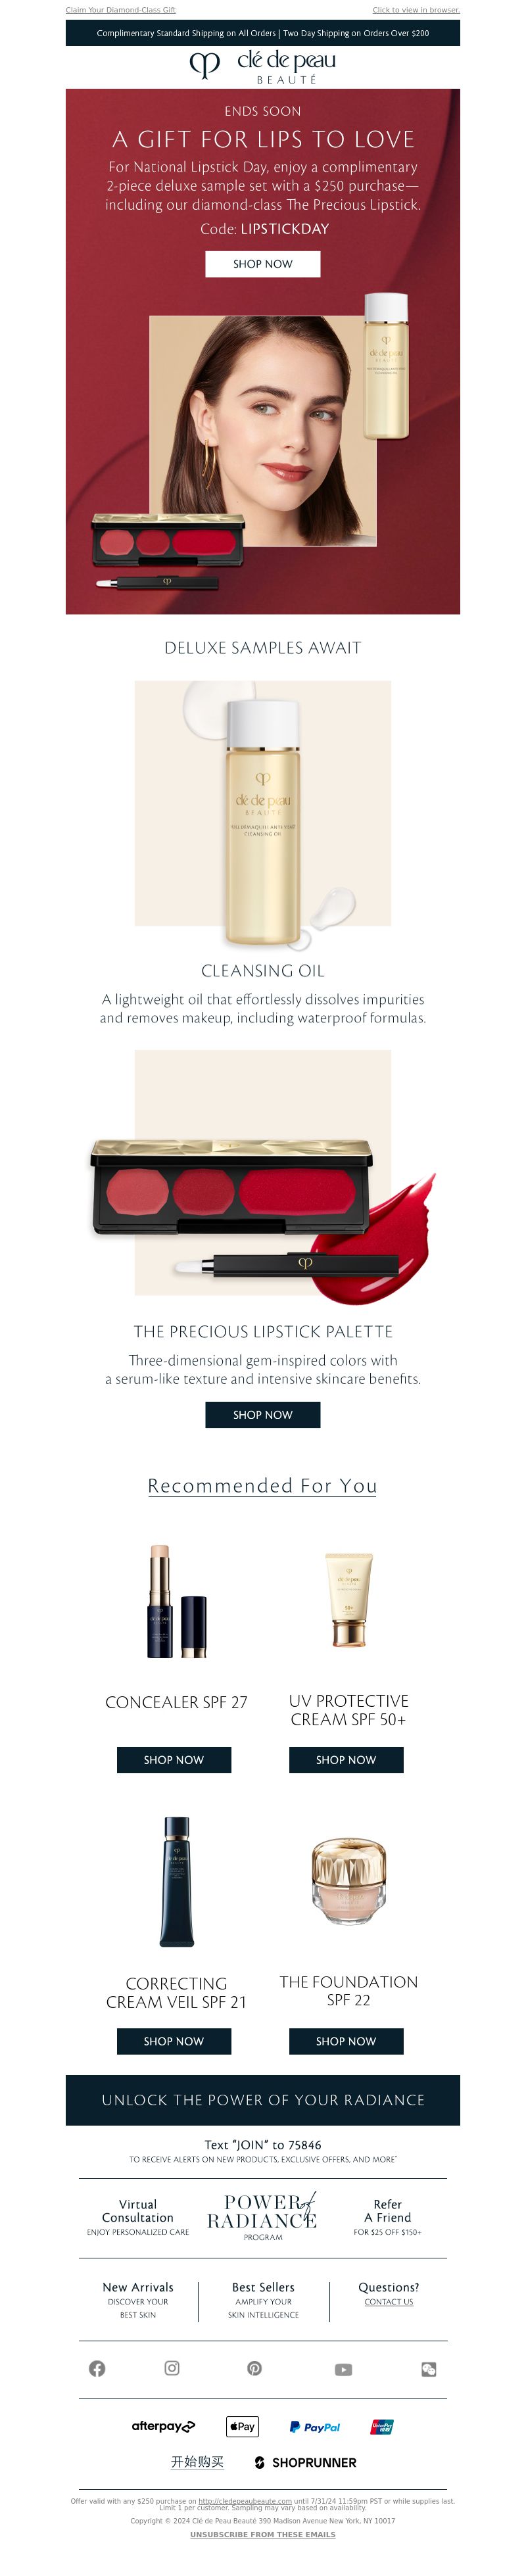This screenshot has height=2576, width=526.
Task: Click the UnionPay card icon
Action: pos(382,2426)
